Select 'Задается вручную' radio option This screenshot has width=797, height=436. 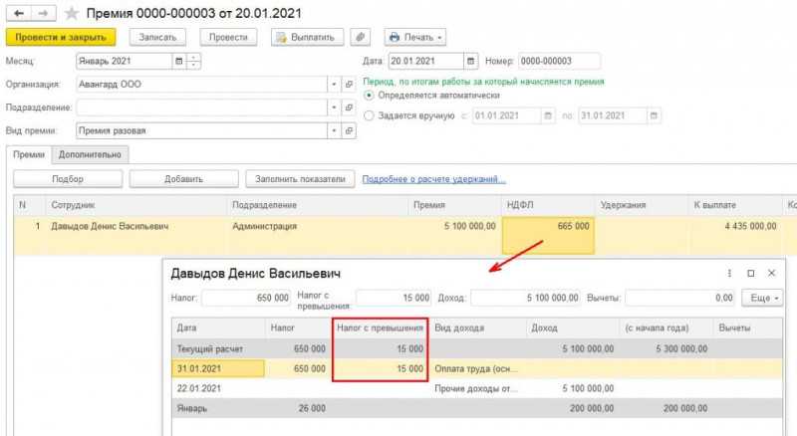(x=369, y=115)
